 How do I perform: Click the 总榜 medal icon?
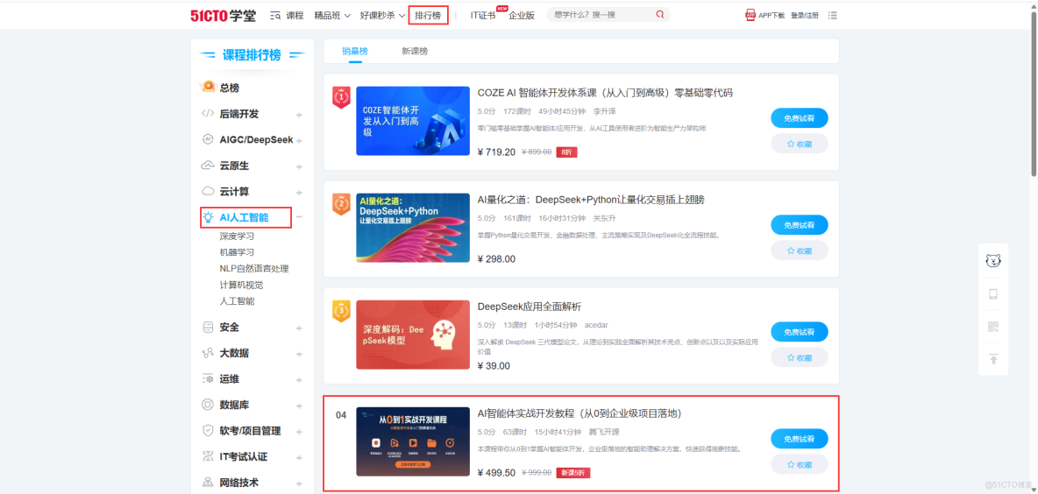[x=209, y=87]
